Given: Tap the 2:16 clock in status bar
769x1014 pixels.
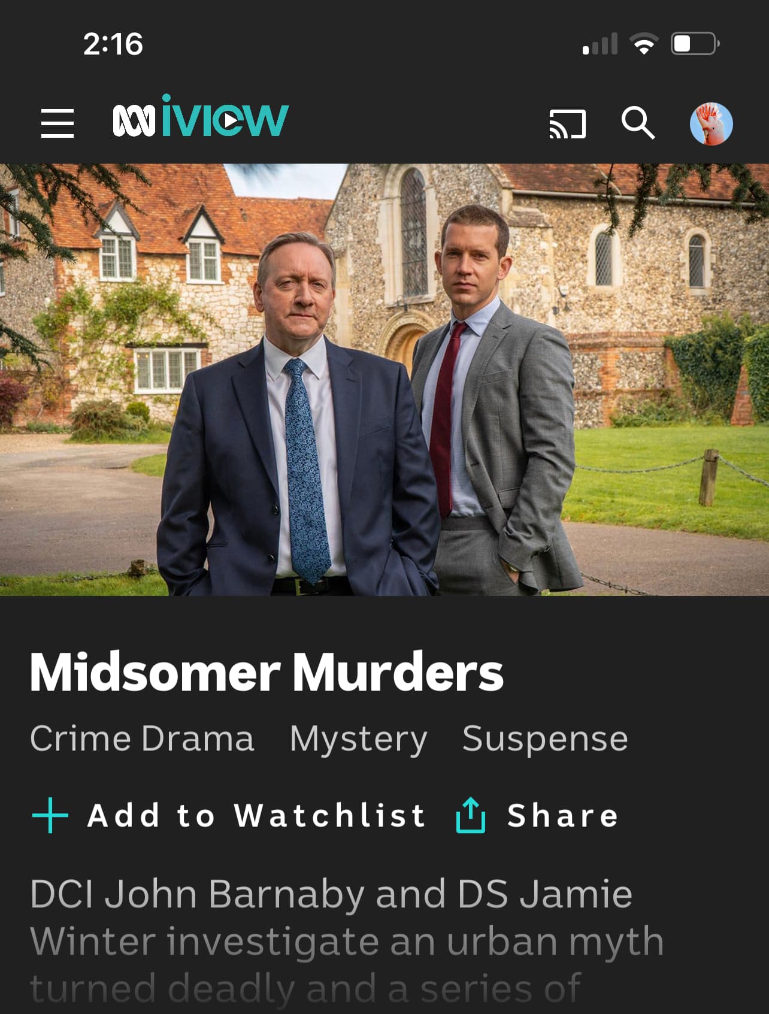Looking at the screenshot, I should 113,44.
